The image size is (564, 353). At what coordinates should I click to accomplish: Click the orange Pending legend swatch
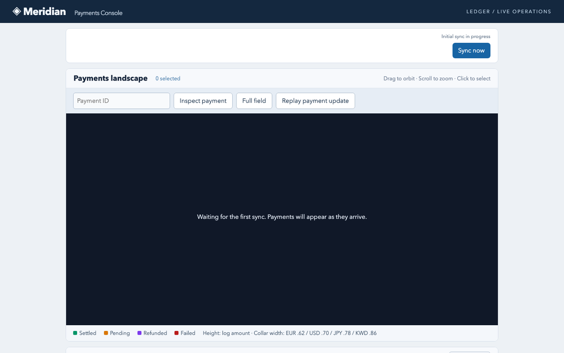coord(106,333)
